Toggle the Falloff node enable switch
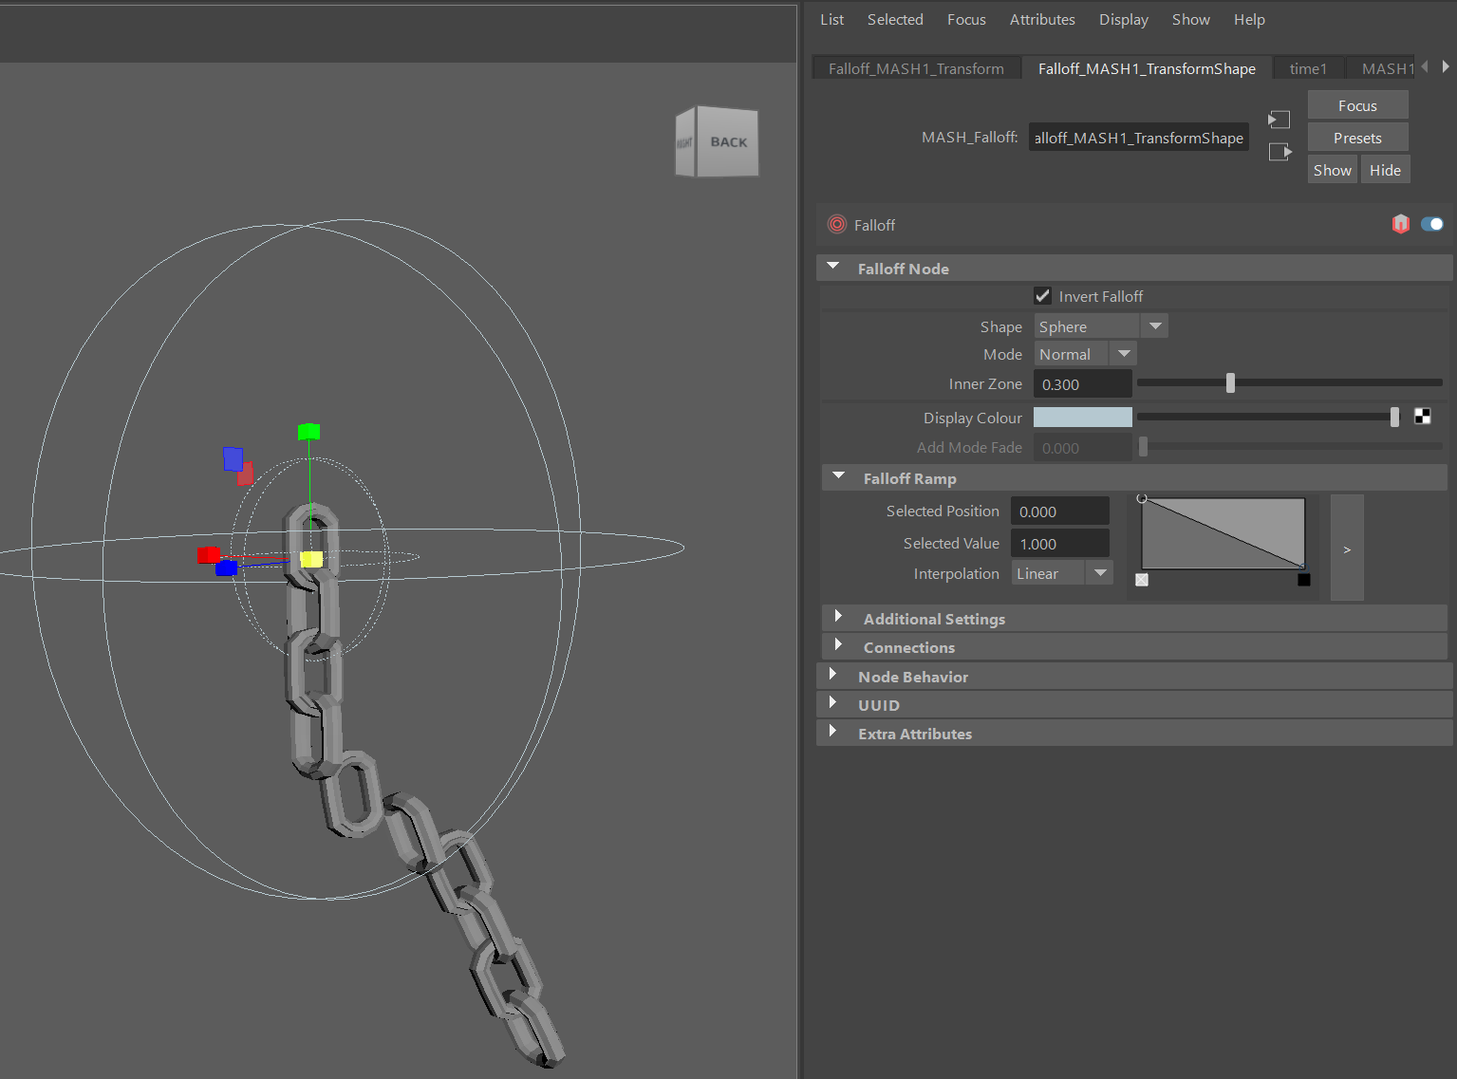This screenshot has height=1079, width=1457. pyautogui.click(x=1431, y=224)
